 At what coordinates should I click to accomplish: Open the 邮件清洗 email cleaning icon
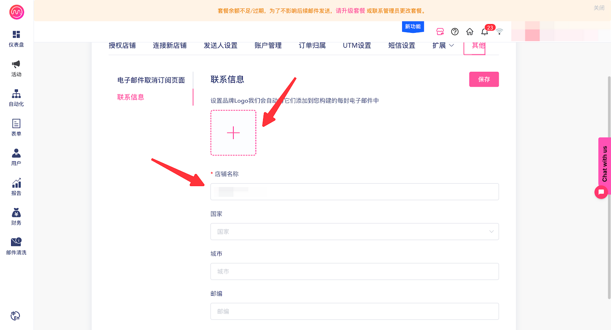point(16,242)
